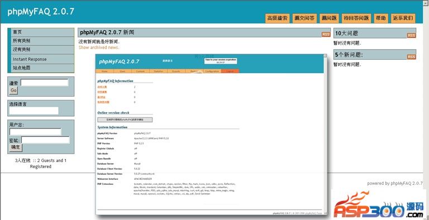Select the 帮助 top menu button

[381, 18]
